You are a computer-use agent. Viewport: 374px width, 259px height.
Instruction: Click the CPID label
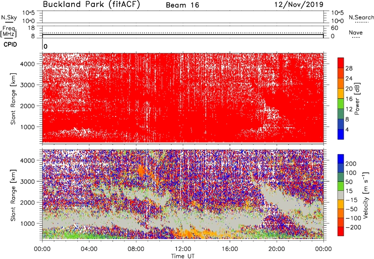[x=10, y=44]
